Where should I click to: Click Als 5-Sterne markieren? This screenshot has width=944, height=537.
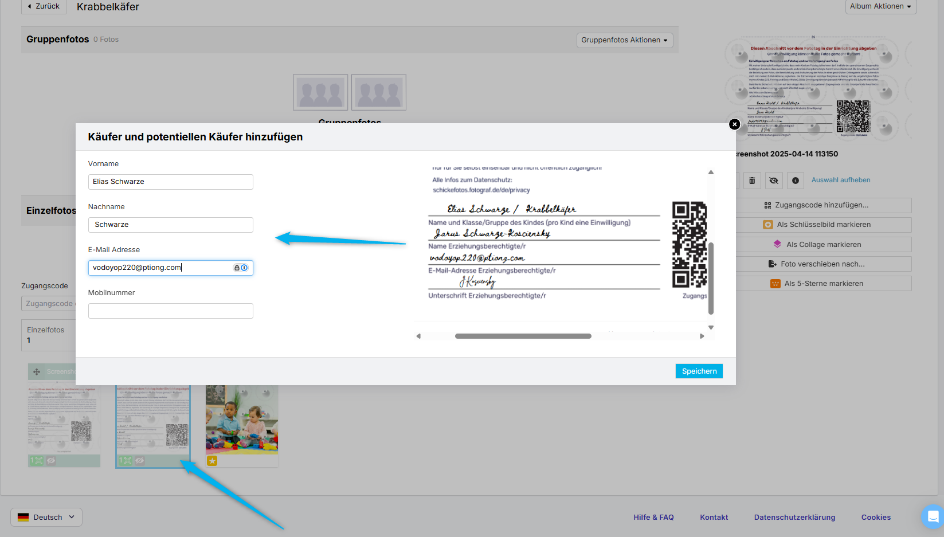click(x=824, y=284)
